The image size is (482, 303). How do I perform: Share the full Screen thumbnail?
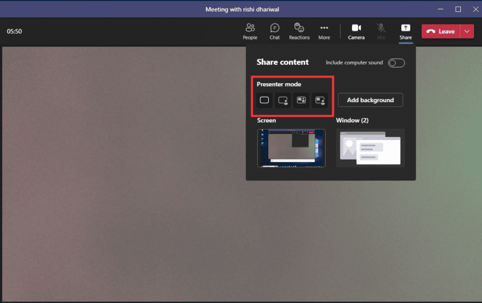pos(291,148)
